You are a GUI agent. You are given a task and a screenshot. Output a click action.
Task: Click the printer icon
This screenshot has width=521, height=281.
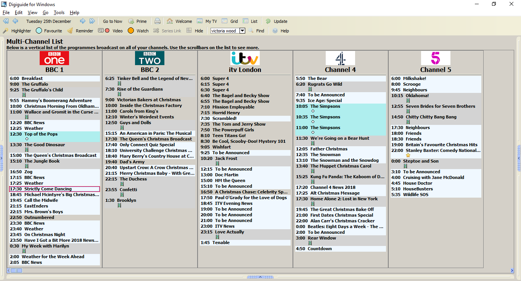(x=158, y=21)
